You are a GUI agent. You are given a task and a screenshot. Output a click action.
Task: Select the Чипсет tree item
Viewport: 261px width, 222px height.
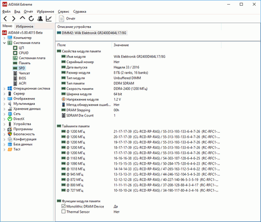coord(24,73)
